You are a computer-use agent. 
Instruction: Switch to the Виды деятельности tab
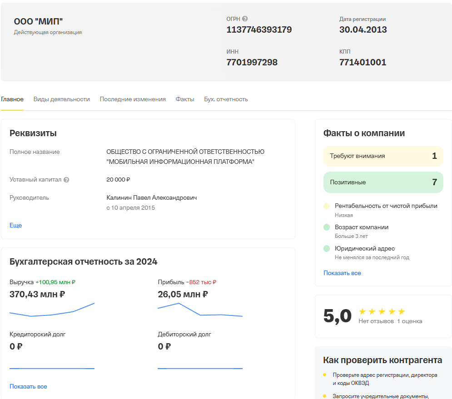tap(62, 99)
